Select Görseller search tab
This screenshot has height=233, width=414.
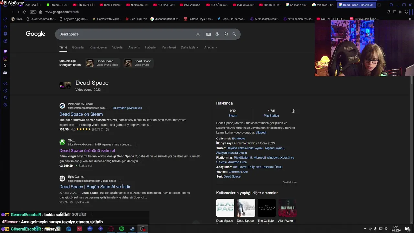(x=78, y=47)
